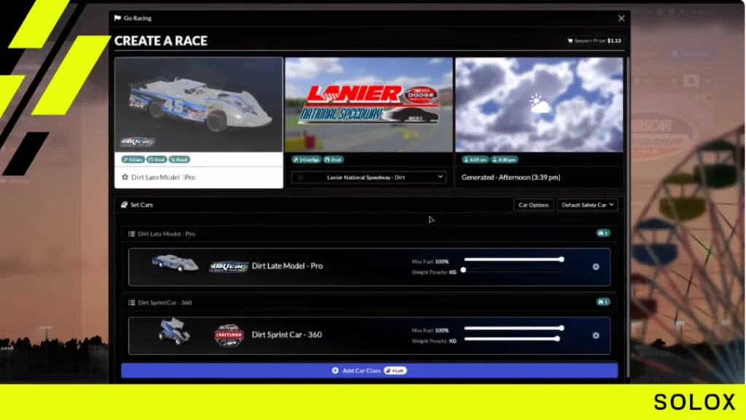This screenshot has height=420, width=746.
Task: Remove Dirt Late Model - Pro car
Action: click(x=596, y=267)
